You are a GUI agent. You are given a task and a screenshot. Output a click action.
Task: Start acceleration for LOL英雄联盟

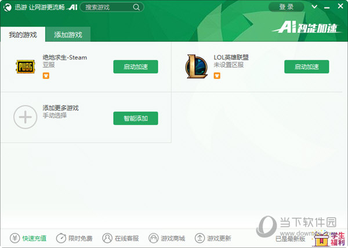point(306,66)
